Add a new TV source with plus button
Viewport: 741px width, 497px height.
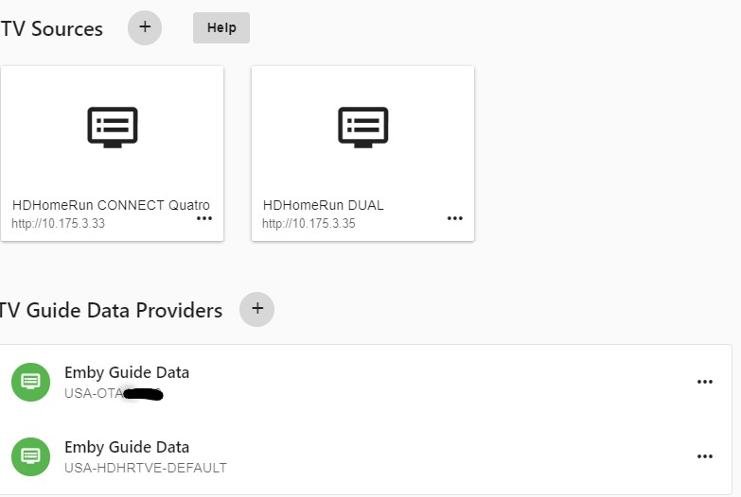145,27
